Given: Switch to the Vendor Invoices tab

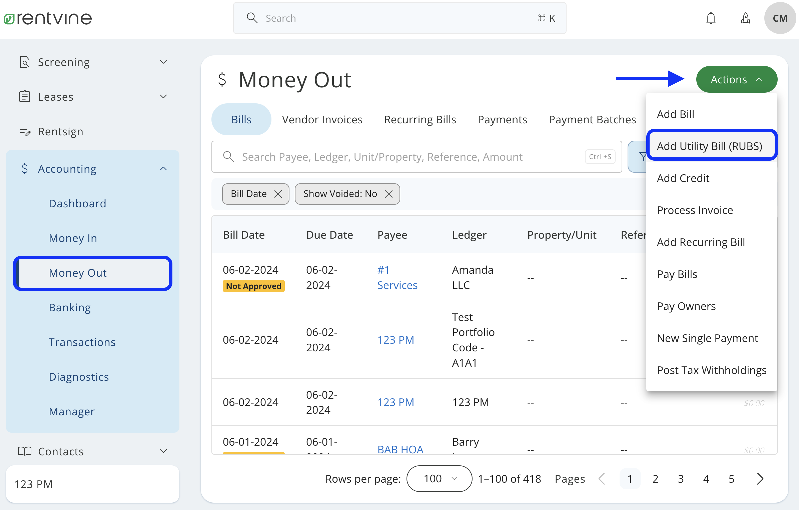Looking at the screenshot, I should click(322, 119).
